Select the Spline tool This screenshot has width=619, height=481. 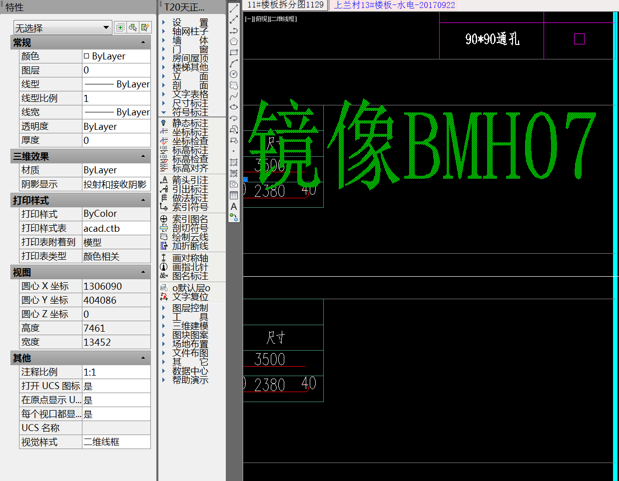(x=234, y=96)
